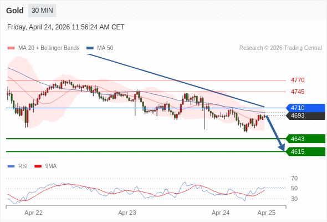Click the 4770 resistance level label

click(298, 80)
